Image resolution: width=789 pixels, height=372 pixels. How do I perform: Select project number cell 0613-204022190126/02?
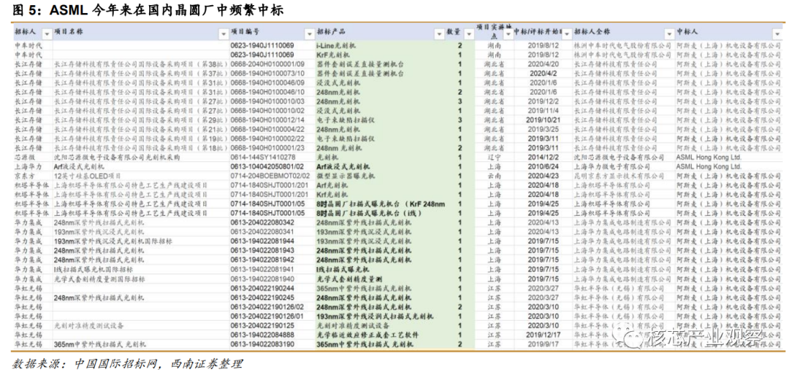[x=267, y=306]
